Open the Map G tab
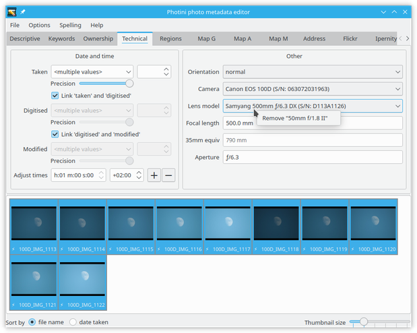417x333 pixels. (x=206, y=38)
